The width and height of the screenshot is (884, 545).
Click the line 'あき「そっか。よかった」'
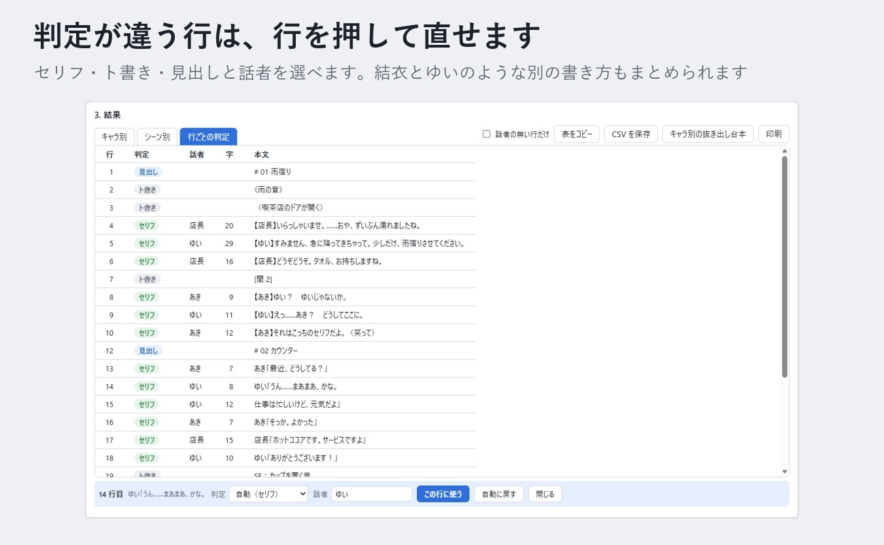[x=285, y=422]
